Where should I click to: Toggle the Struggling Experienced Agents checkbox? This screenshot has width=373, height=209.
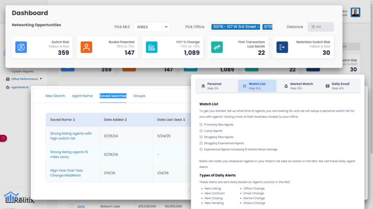click(x=201, y=143)
